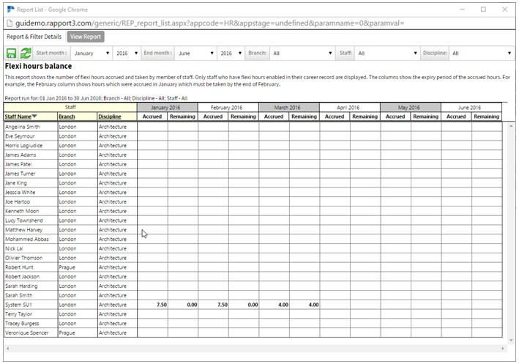Click the June 2016 column group header

(x=471, y=108)
